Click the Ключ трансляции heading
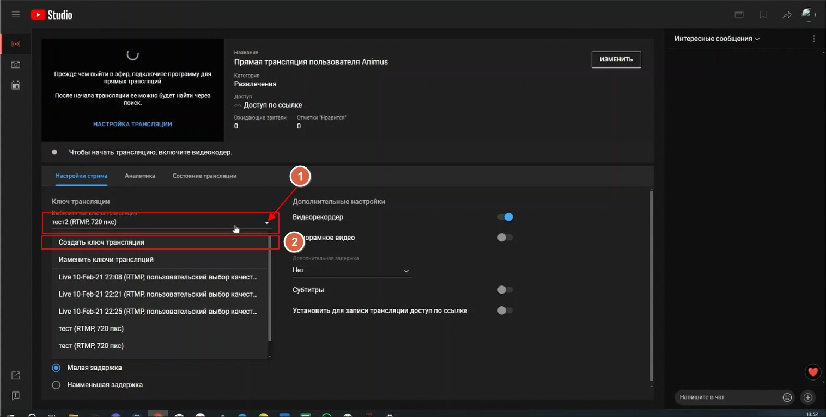The image size is (826, 417). [x=81, y=202]
